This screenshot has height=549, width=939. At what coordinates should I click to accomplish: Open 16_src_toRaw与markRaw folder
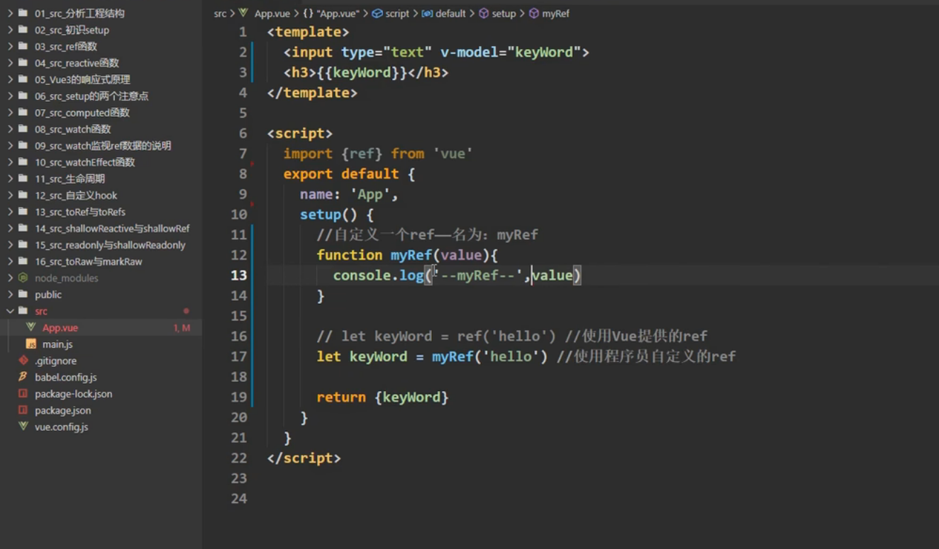click(x=89, y=261)
